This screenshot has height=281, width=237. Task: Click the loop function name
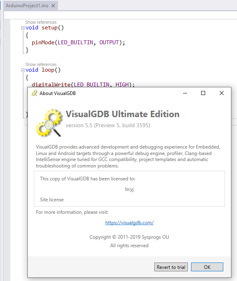click(48, 70)
